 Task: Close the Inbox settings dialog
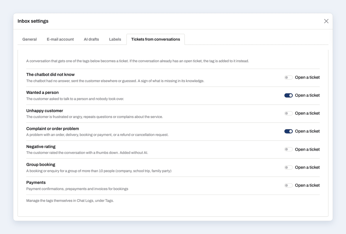(326, 21)
